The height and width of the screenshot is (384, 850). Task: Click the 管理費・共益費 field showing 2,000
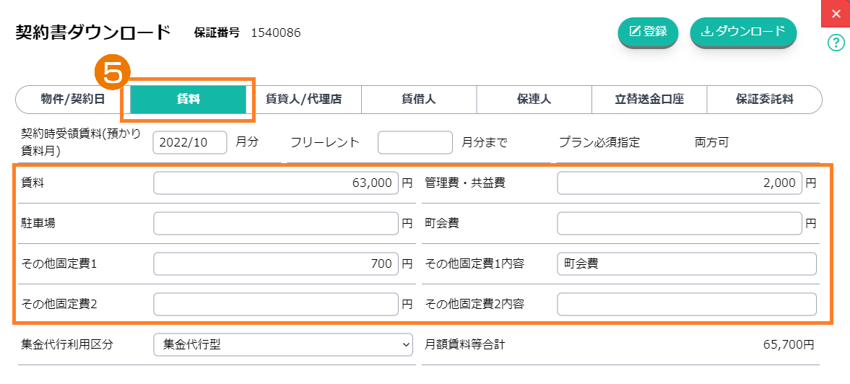click(680, 183)
